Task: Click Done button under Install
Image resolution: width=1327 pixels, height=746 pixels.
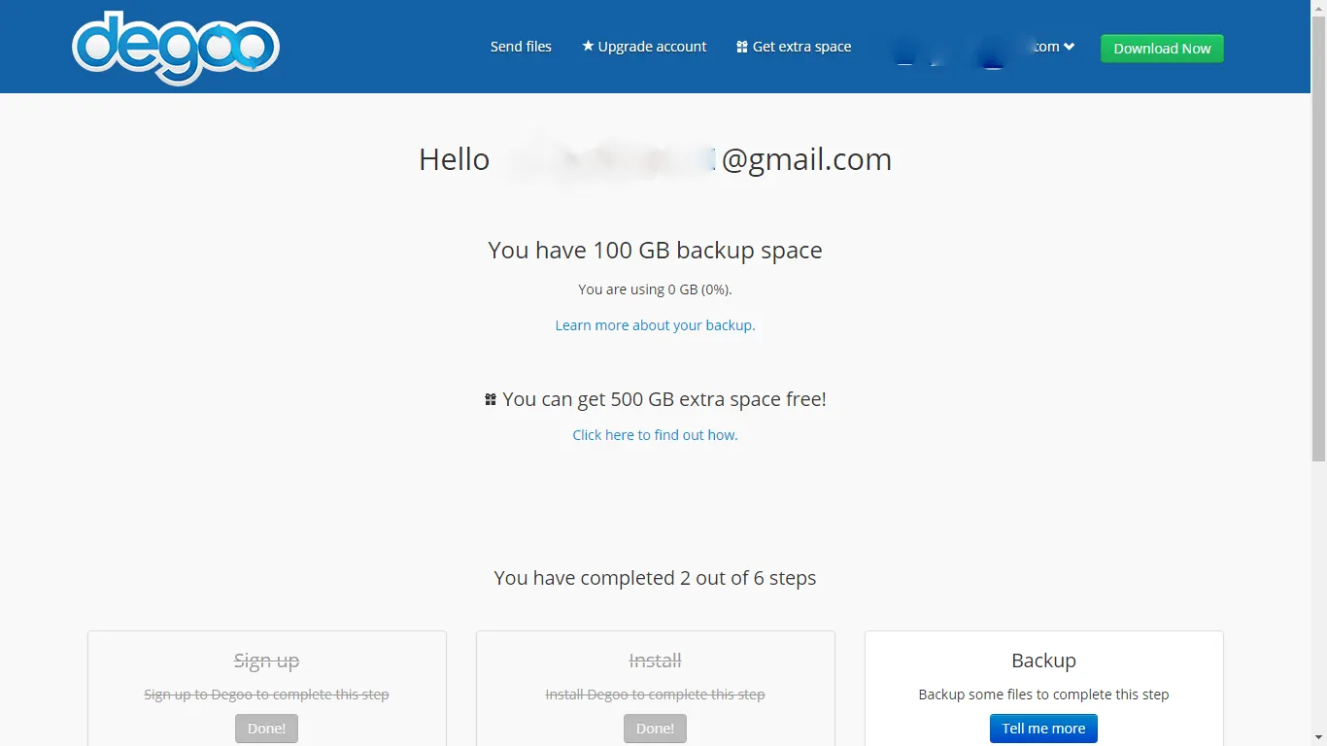Action: [655, 729]
